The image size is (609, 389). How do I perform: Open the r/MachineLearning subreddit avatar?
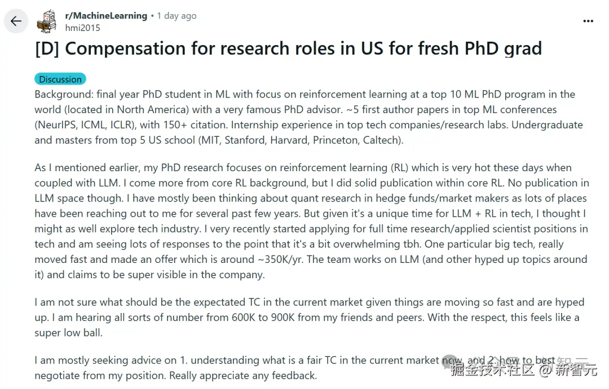[47, 22]
